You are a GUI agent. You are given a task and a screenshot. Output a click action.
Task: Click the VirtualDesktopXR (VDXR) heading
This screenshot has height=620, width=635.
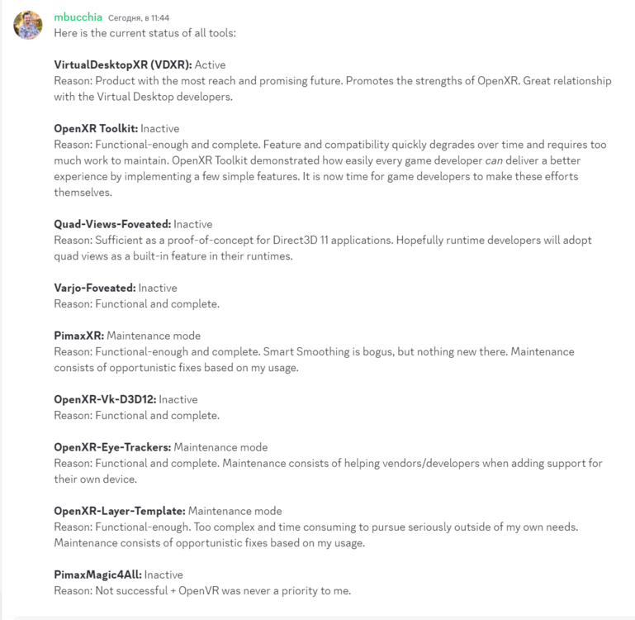(x=122, y=64)
